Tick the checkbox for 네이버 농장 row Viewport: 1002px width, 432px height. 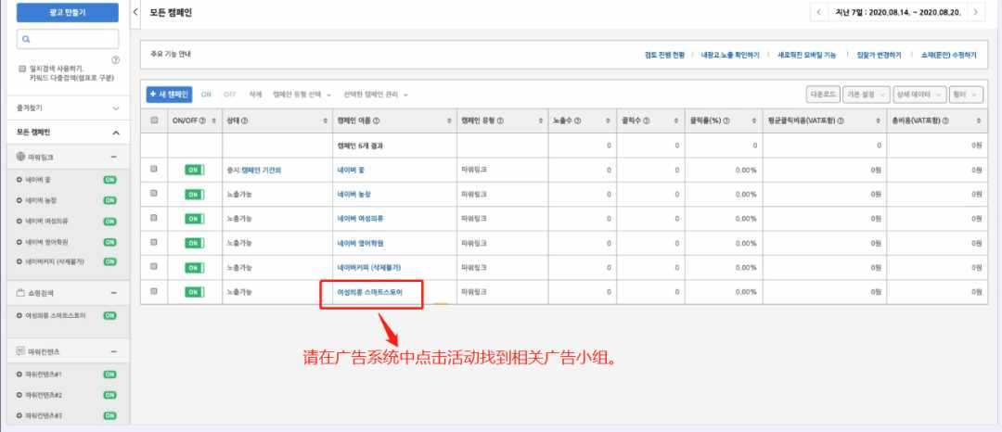tap(154, 194)
